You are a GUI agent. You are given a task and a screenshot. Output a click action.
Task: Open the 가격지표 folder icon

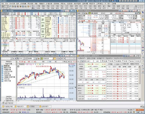coord(2,73)
